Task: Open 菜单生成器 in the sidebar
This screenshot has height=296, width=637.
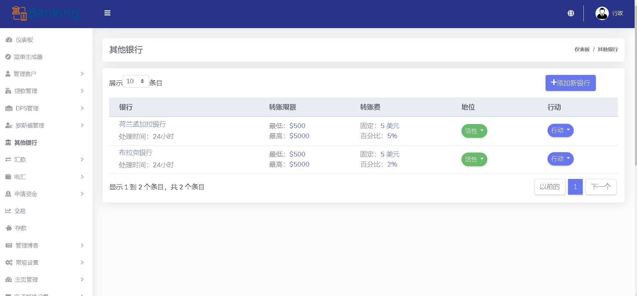Action: pyautogui.click(x=28, y=57)
